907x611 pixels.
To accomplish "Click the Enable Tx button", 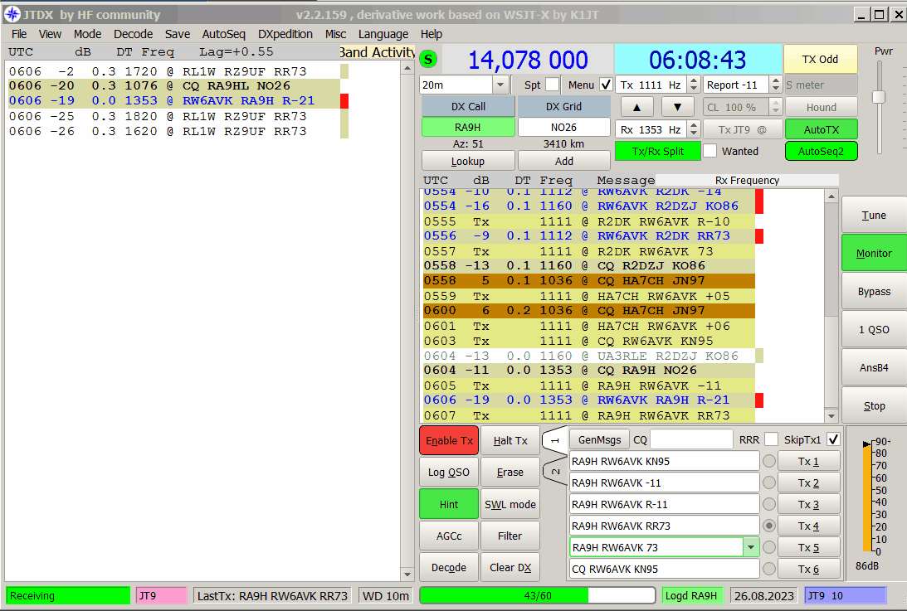I will [x=449, y=441].
